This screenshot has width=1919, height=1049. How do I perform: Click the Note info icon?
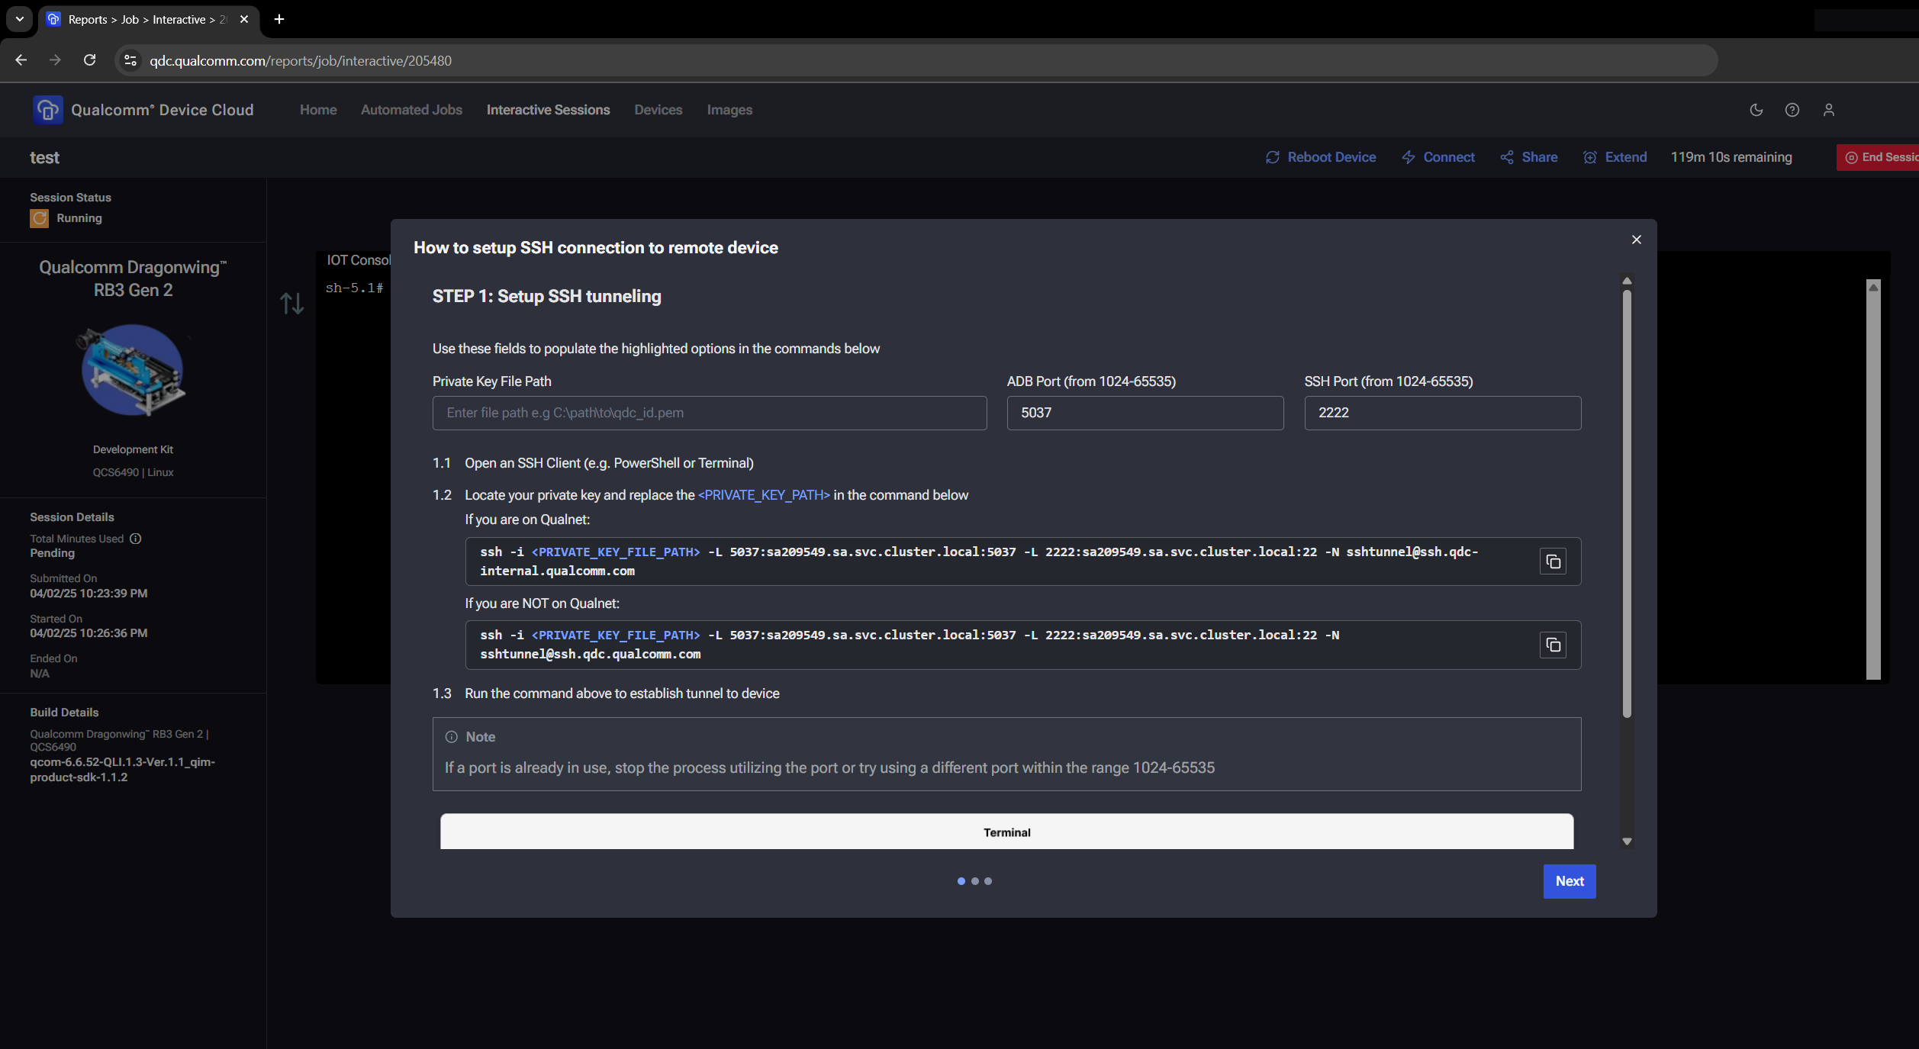(x=452, y=737)
